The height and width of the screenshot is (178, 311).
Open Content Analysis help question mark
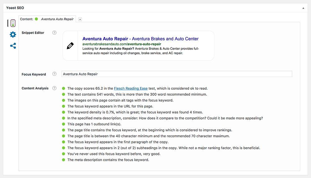tap(54, 88)
